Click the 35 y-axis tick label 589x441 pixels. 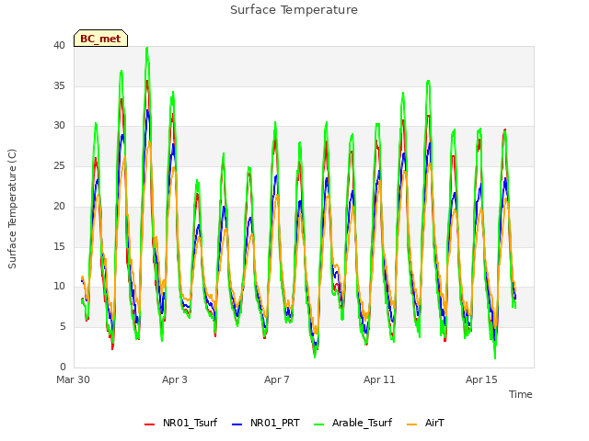click(x=59, y=85)
